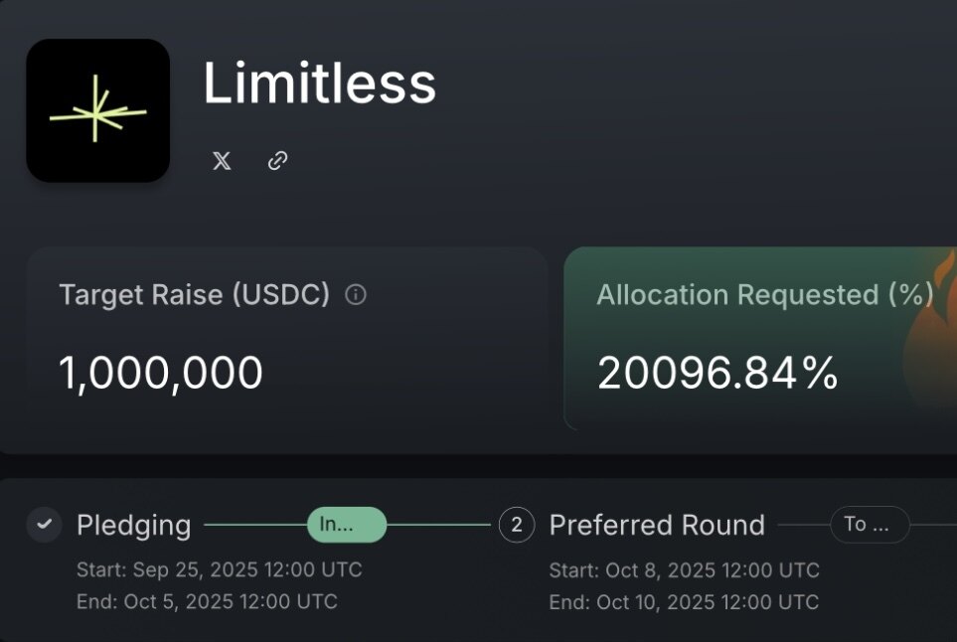Click the Limitless star logo image
Image resolution: width=957 pixels, height=642 pixels.
tap(97, 110)
